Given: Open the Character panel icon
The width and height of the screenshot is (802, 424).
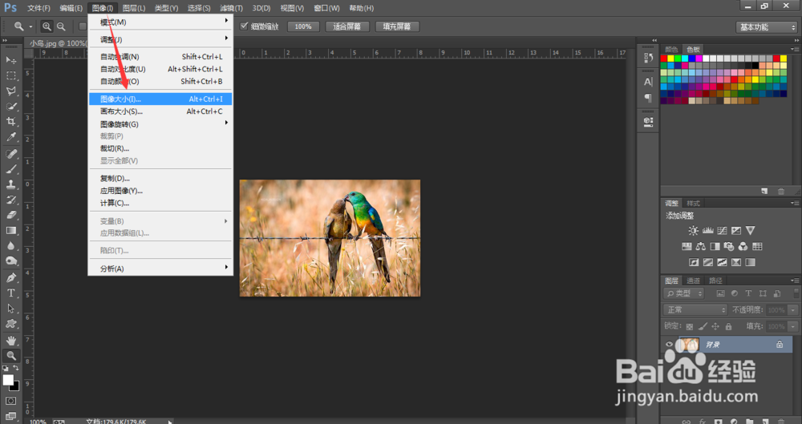Looking at the screenshot, I should pos(648,82).
